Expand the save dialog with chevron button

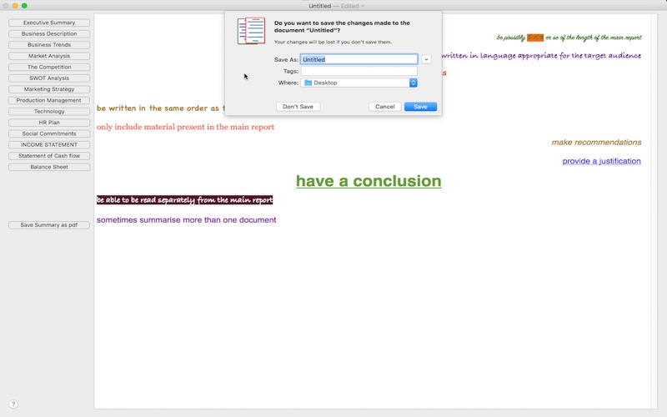click(426, 60)
